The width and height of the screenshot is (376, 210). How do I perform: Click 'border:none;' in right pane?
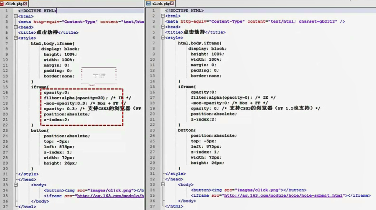click(x=206, y=76)
